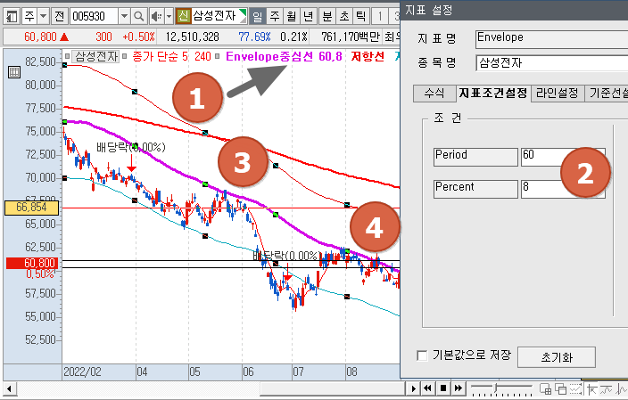Click the 77.69% value in info bar
The width and height of the screenshot is (628, 400).
click(255, 37)
